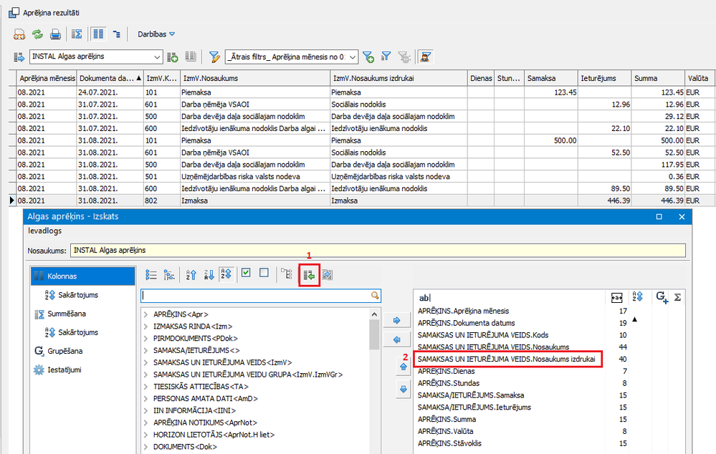Click the list view icon in Izskats toolbar
This screenshot has height=454, width=716.
[x=151, y=275]
